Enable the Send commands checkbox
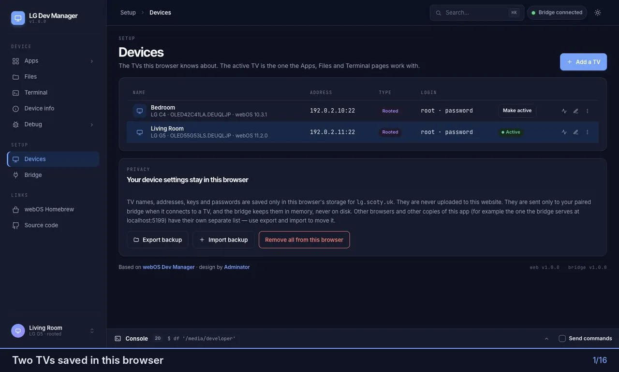The width and height of the screenshot is (619, 372). [562, 339]
